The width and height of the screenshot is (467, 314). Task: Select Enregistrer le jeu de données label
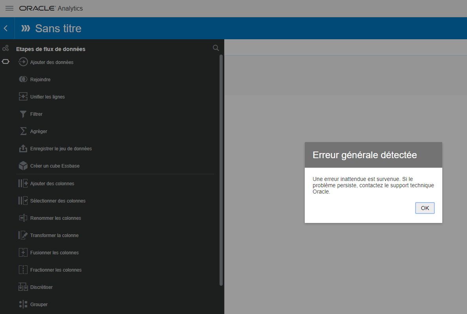pos(61,148)
